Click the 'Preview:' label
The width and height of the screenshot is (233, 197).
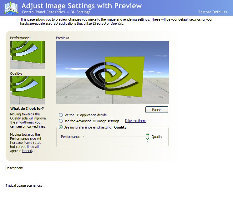[63, 38]
